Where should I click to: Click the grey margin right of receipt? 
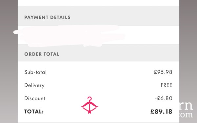click(188, 50)
